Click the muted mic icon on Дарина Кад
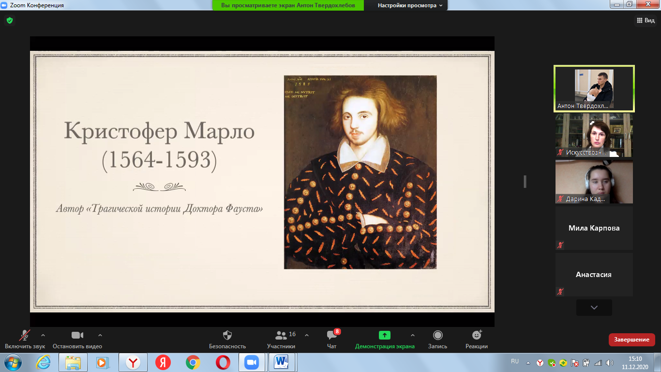Screen dimensions: 661x372 click(x=560, y=199)
